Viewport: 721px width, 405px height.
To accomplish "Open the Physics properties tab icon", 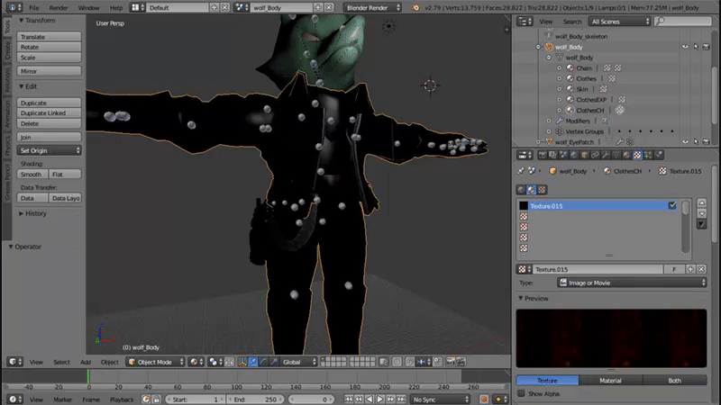I will coord(659,155).
